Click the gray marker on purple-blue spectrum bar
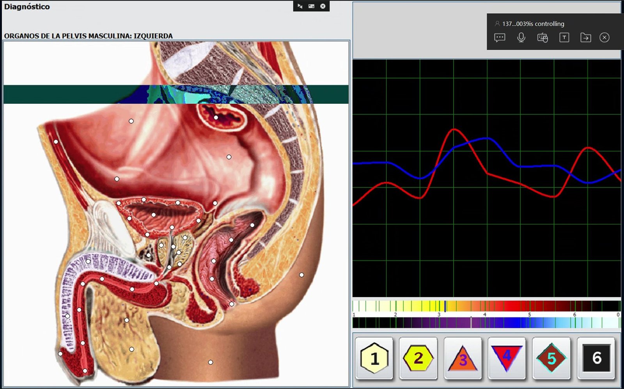Screen dimensions: 624x389 (471, 323)
